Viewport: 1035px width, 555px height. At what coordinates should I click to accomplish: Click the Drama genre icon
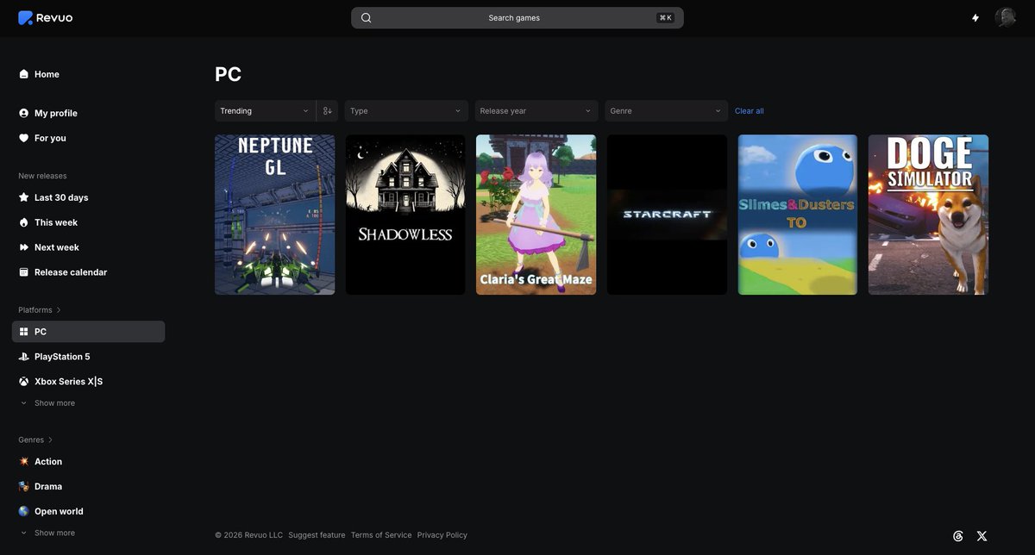[x=23, y=487]
